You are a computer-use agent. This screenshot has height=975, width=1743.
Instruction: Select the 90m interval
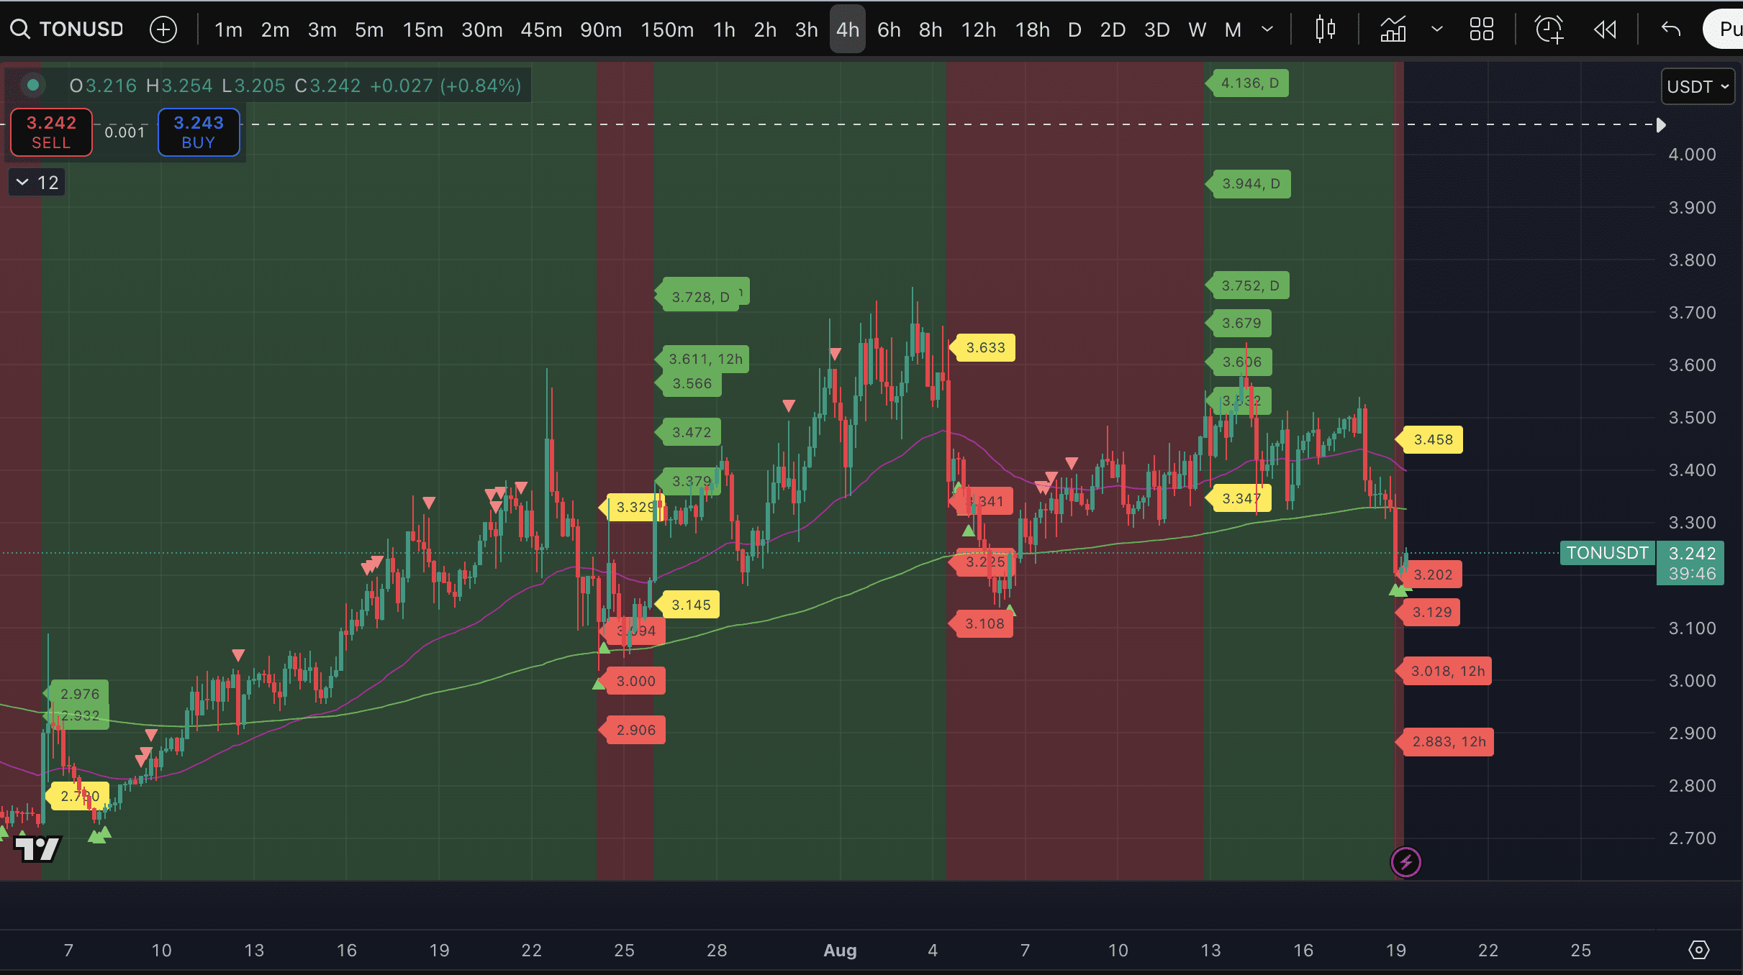tap(601, 29)
